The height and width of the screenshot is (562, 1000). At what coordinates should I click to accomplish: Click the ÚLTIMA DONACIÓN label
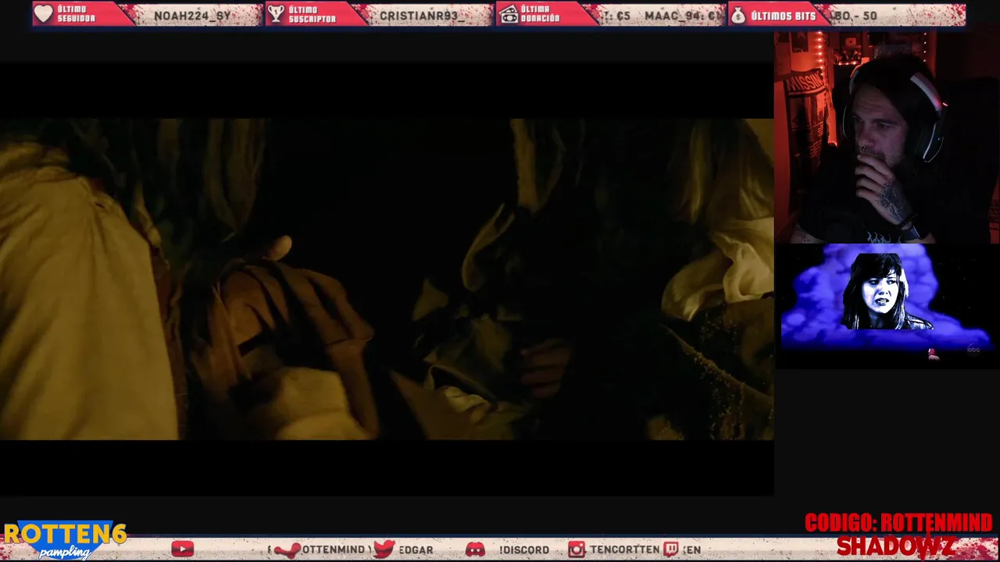tap(541, 14)
